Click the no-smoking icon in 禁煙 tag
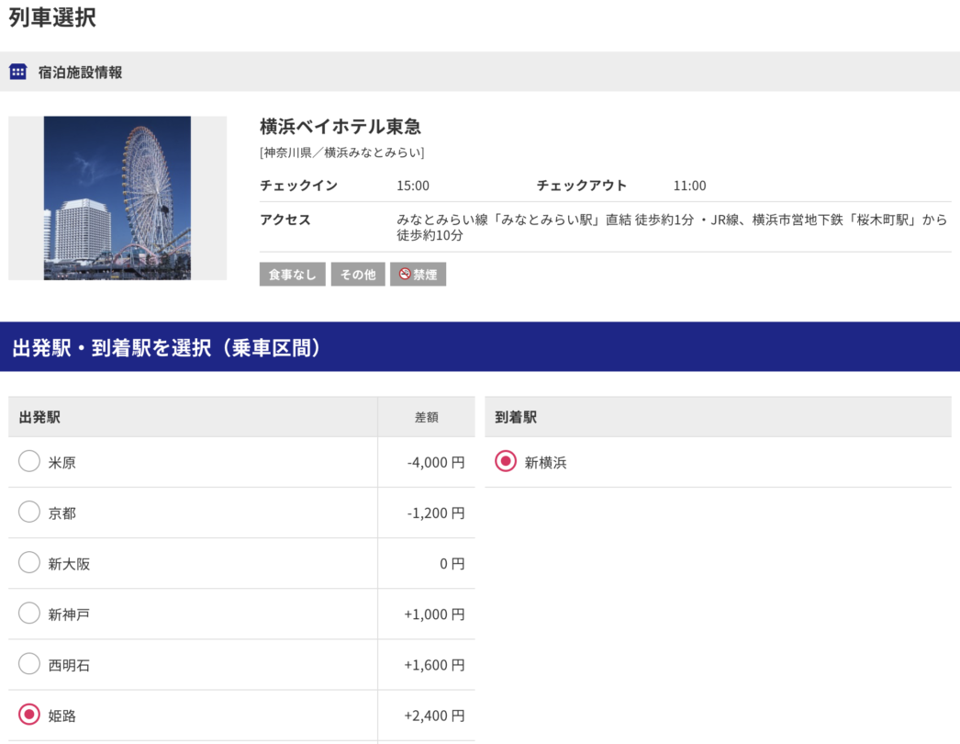The height and width of the screenshot is (744, 960). (x=405, y=274)
